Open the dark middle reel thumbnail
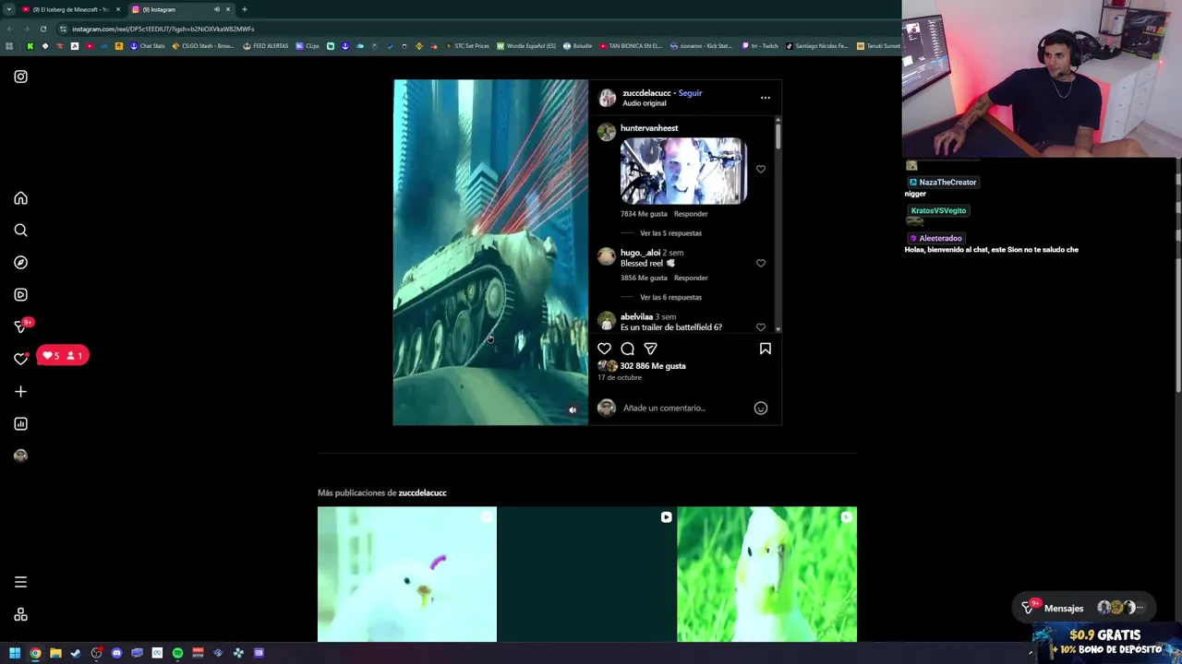The image size is (1182, 664). click(x=586, y=574)
